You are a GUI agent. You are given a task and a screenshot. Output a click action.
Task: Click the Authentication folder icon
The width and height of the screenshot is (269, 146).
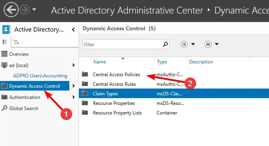4,97
